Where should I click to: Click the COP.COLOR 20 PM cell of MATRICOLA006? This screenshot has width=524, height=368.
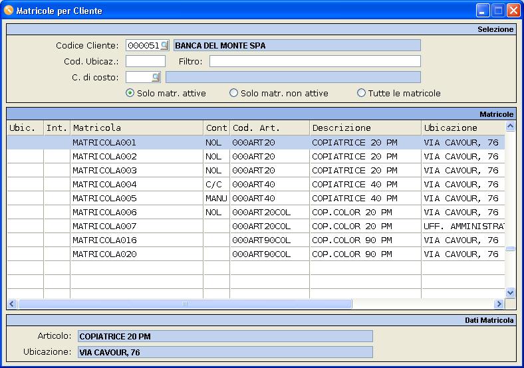click(365, 213)
